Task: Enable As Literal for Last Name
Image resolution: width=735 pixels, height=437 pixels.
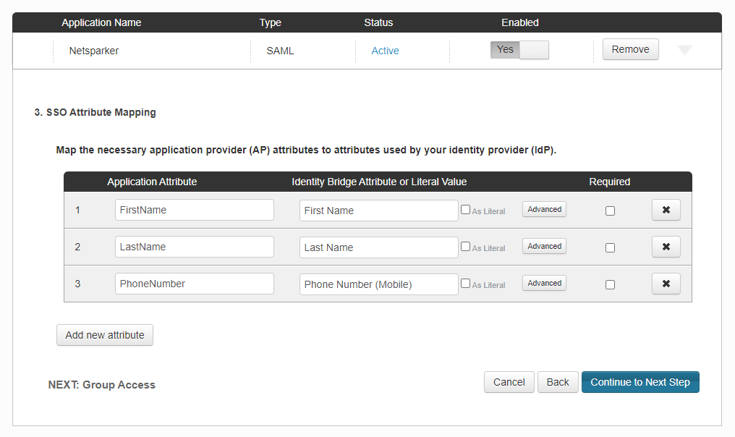Action: (465, 247)
